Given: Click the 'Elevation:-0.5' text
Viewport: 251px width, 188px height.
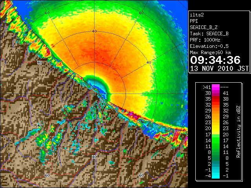Looking at the screenshot, I should point(209,46).
